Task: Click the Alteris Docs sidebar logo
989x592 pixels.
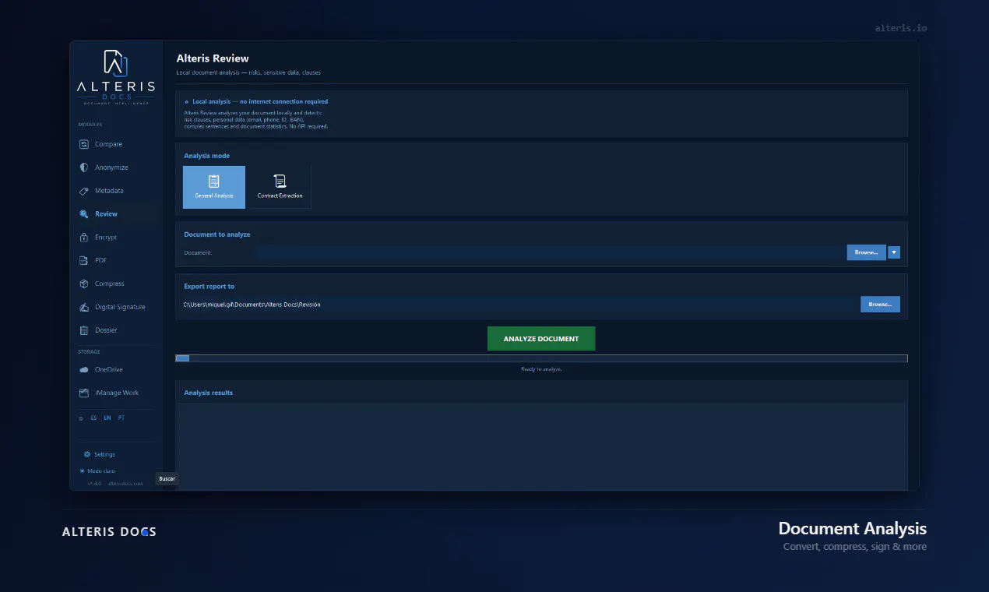Action: [x=116, y=76]
